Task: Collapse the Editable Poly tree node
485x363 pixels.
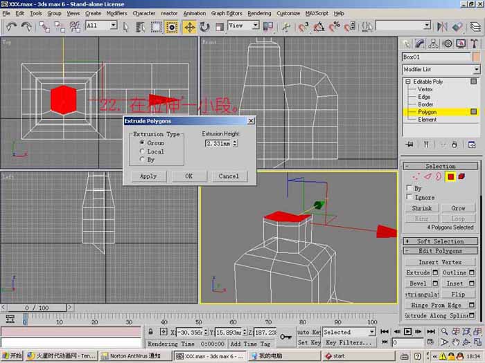Action: coord(408,82)
